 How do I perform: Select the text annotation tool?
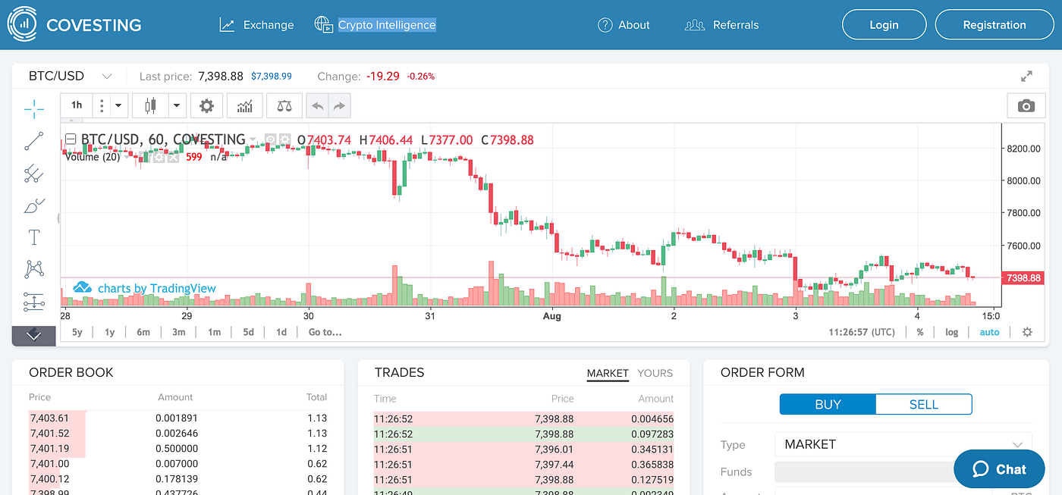click(x=34, y=237)
